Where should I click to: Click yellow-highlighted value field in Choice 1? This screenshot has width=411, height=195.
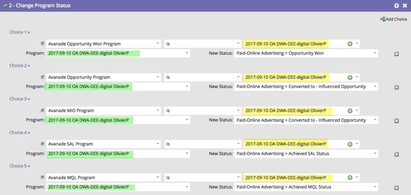point(286,44)
